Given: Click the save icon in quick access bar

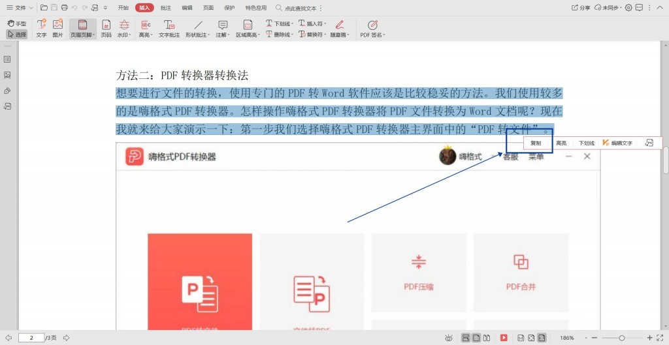Looking at the screenshot, I should coord(54,8).
